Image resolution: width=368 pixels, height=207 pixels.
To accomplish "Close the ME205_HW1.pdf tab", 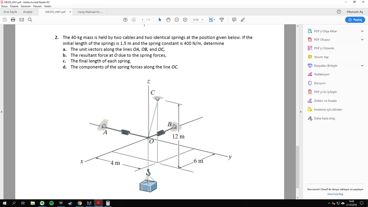I will 70,12.
